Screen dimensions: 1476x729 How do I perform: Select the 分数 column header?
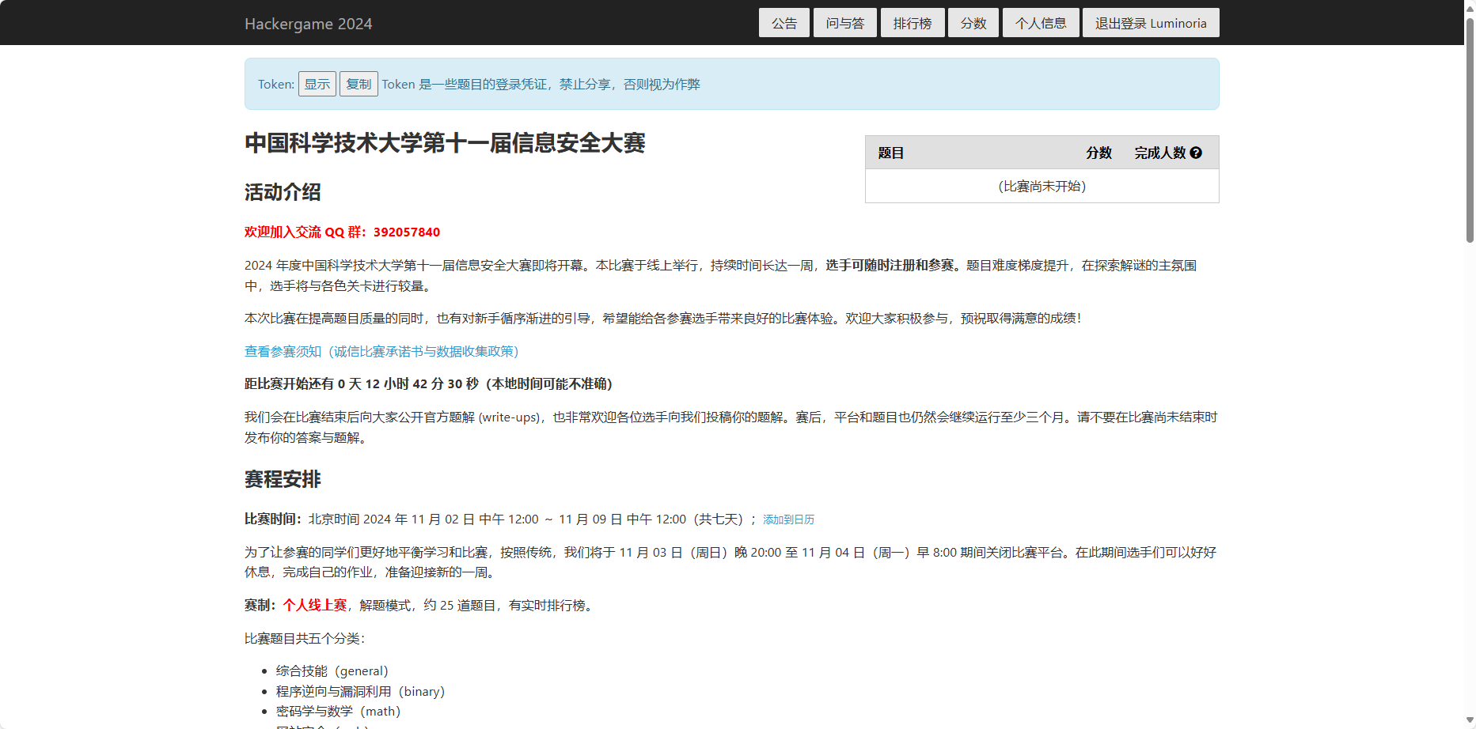click(1098, 153)
